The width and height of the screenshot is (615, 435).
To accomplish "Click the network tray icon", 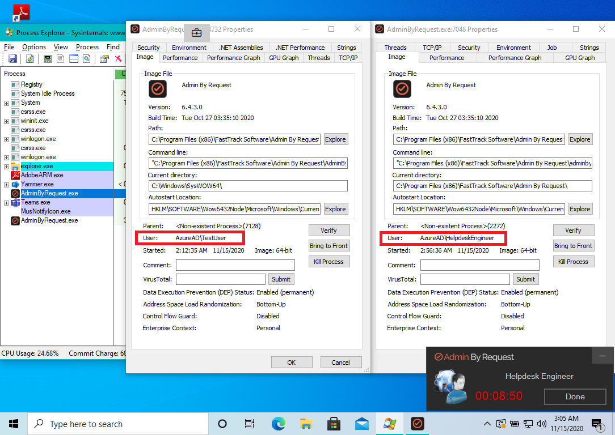I will 528,424.
